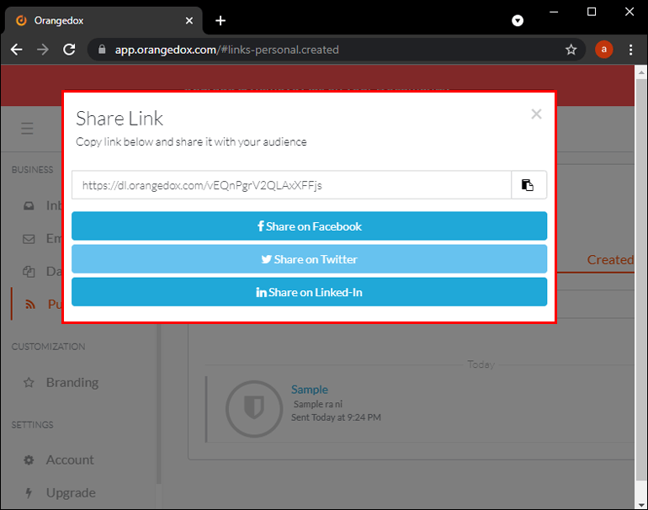Open Publishing via the RSS icon
This screenshot has width=648, height=510.
[x=29, y=304]
